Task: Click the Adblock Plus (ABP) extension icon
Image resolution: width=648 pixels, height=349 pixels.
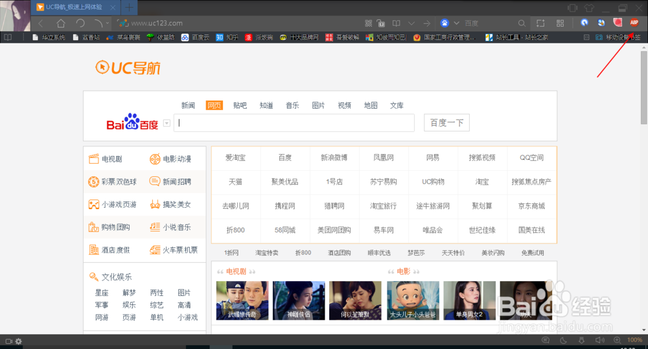Action: point(634,23)
